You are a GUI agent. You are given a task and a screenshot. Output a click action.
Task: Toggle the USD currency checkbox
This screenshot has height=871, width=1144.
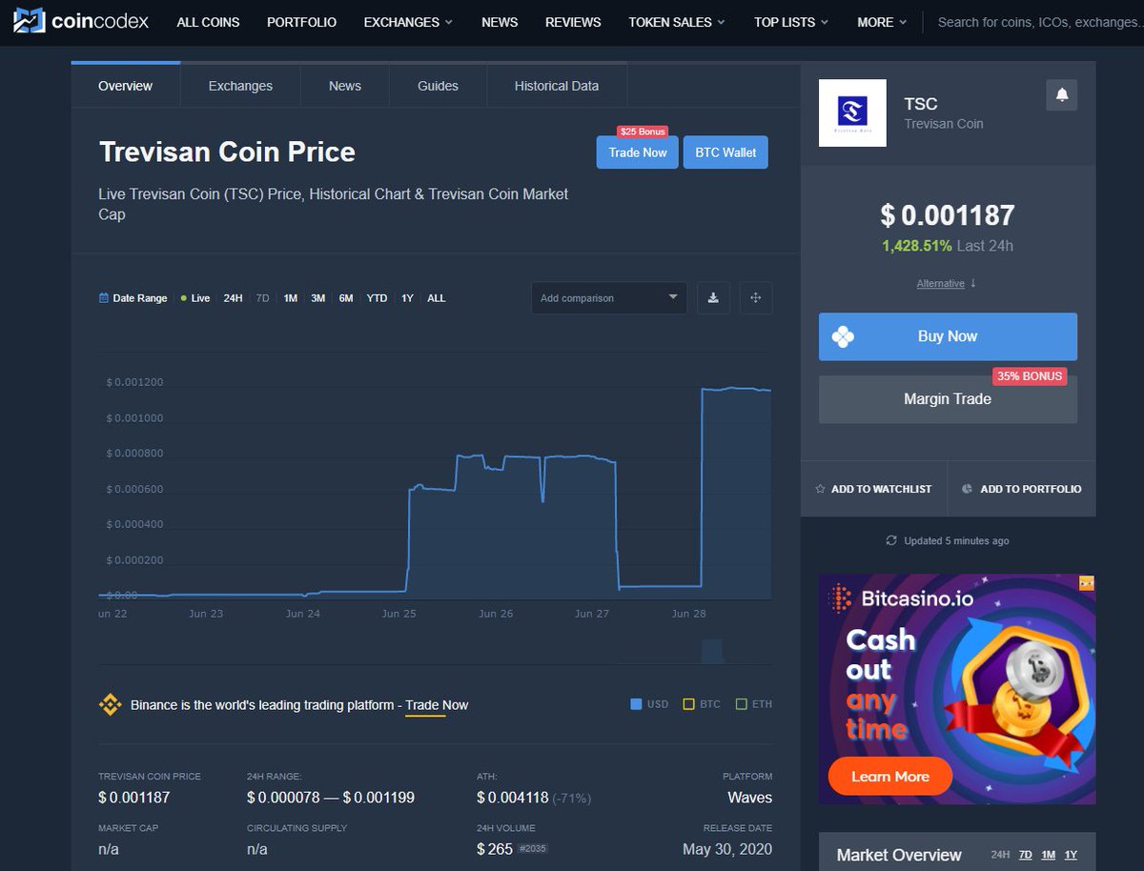pos(637,704)
